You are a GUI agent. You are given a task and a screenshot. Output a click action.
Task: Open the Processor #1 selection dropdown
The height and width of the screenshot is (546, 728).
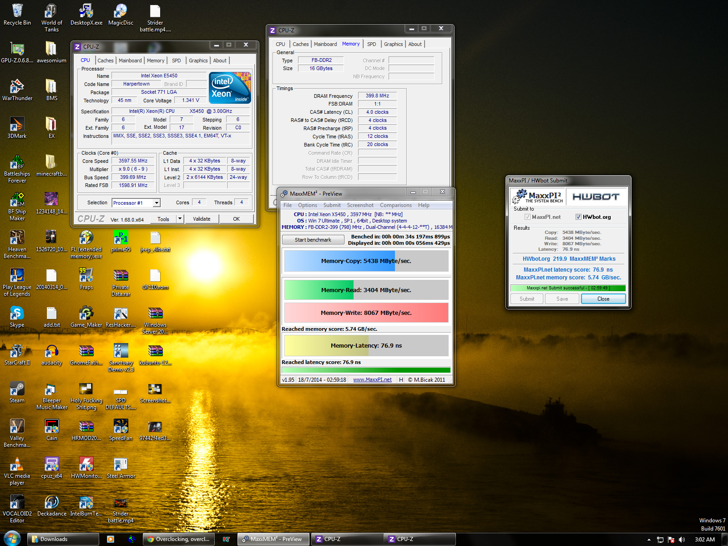pyautogui.click(x=157, y=203)
